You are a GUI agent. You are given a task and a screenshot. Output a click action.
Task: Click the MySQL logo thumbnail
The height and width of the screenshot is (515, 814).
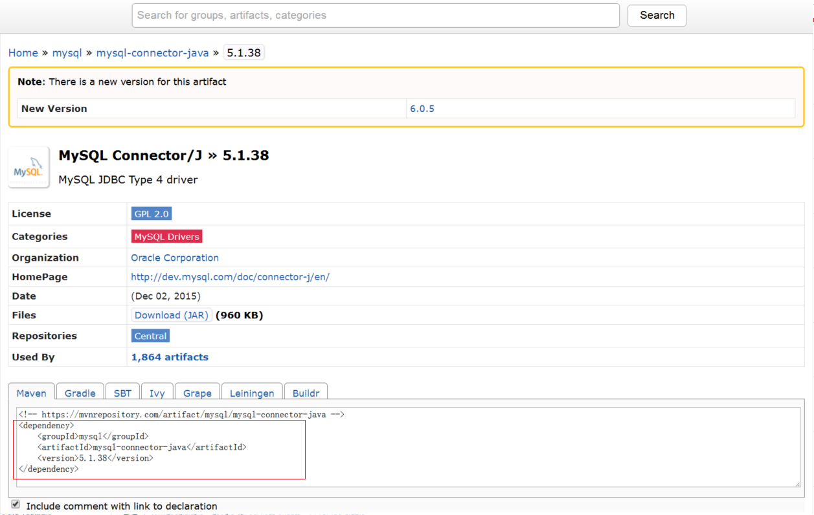pyautogui.click(x=29, y=167)
